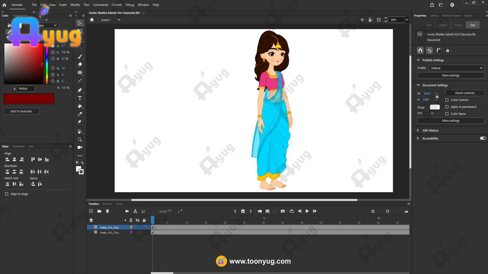Select the Eraser tool
Viewport: 488px width, 274px height.
[80, 65]
